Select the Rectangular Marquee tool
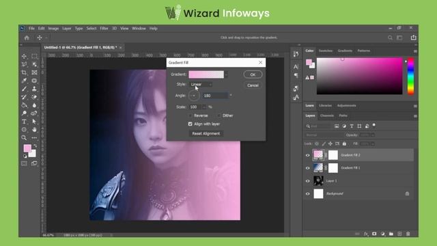This screenshot has height=246, width=437. (x=34, y=56)
